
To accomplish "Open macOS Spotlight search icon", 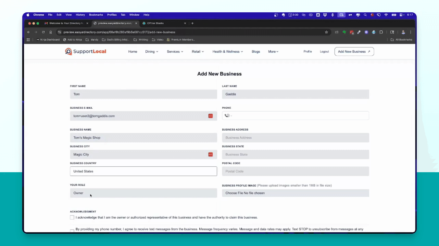I will [x=365, y=15].
